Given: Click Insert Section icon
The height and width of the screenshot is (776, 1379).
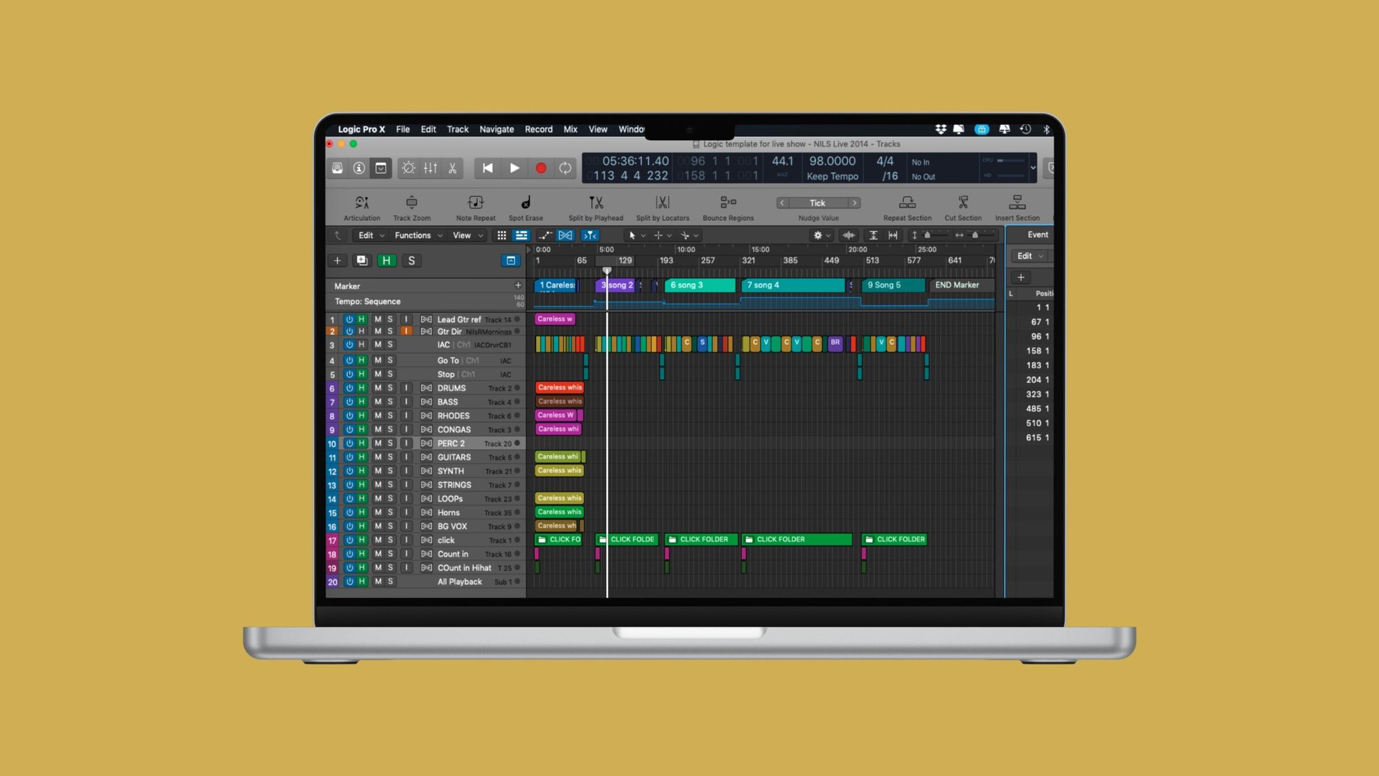Looking at the screenshot, I should pos(1017,203).
